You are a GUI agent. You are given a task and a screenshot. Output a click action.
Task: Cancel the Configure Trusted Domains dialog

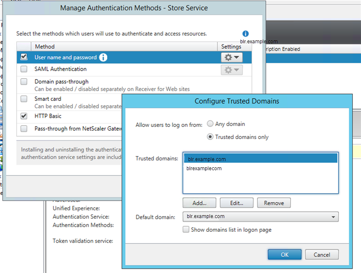[322, 255]
